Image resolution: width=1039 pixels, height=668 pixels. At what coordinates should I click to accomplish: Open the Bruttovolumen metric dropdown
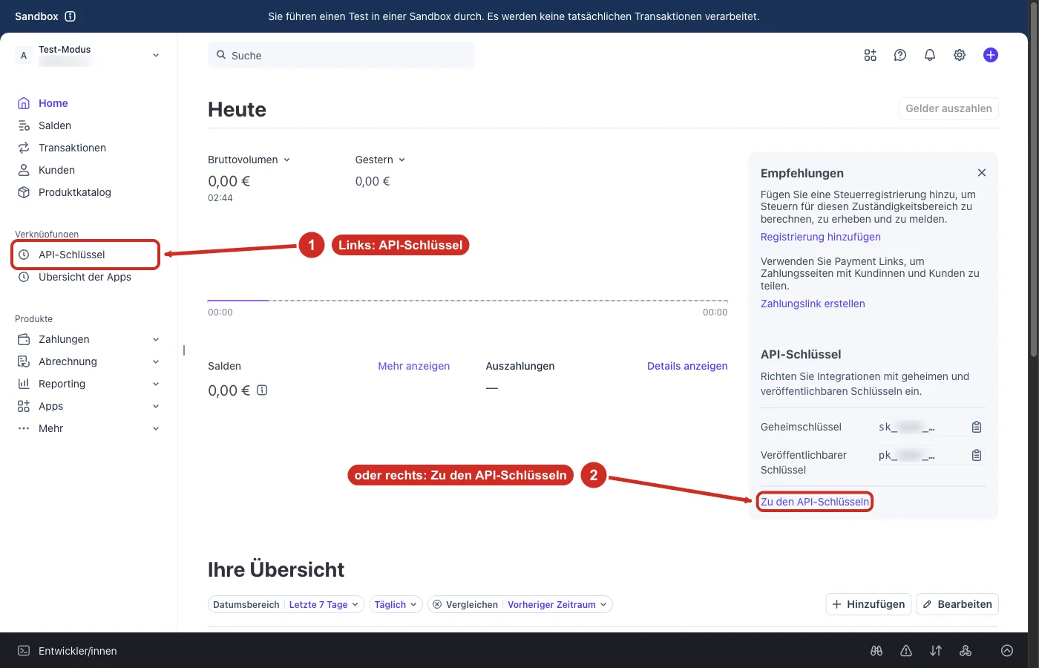249,160
